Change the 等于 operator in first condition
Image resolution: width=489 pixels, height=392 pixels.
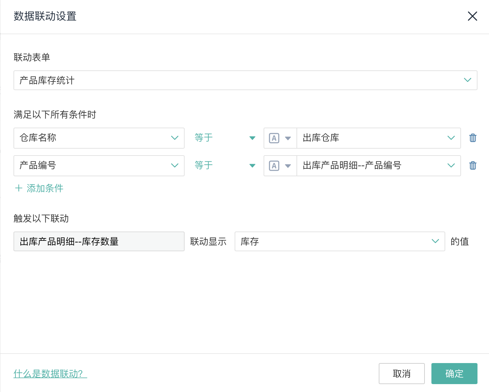(x=224, y=138)
